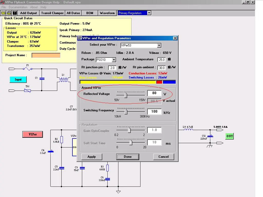Click the Project Name input field
The image size is (263, 197).
pyautogui.click(x=46, y=55)
